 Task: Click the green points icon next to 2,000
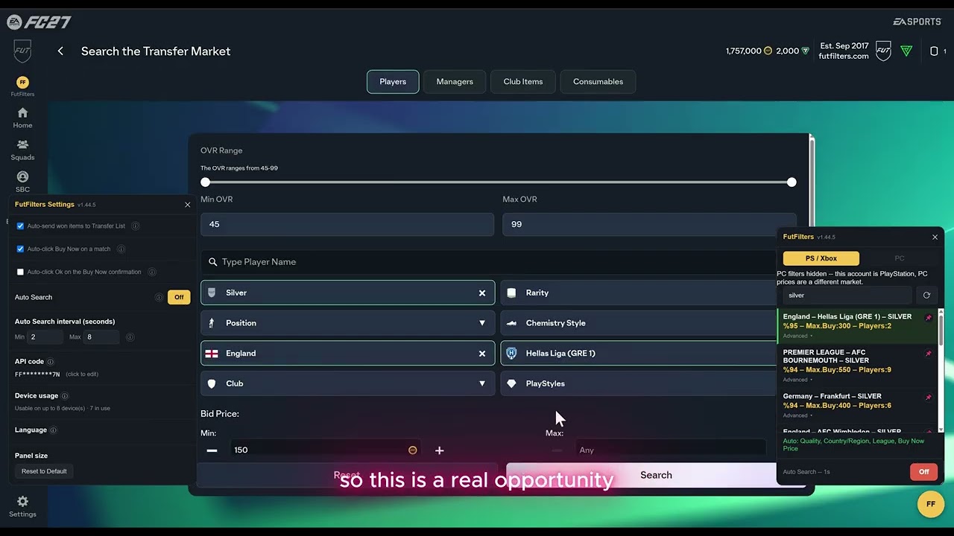tap(805, 51)
